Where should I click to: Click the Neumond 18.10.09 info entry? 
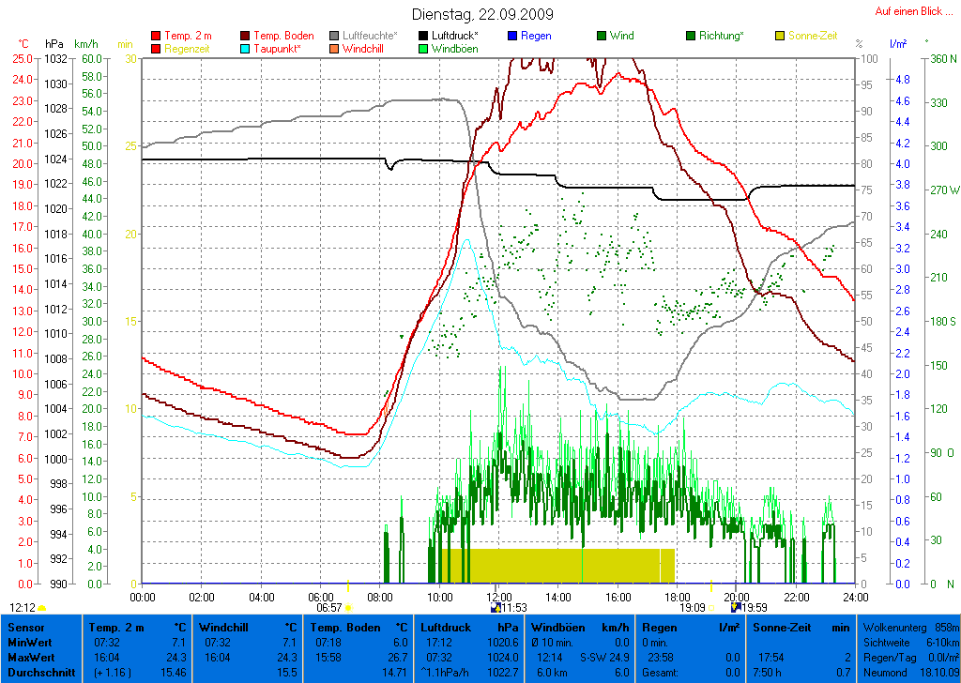pos(908,672)
